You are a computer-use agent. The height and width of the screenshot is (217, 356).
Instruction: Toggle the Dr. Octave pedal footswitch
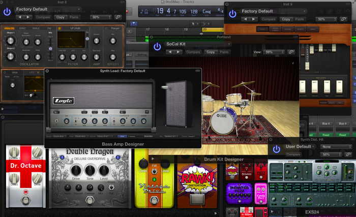click(25, 201)
